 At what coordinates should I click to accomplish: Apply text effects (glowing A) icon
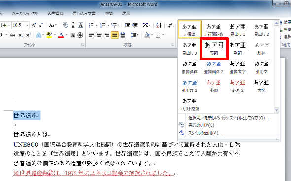[39, 35]
